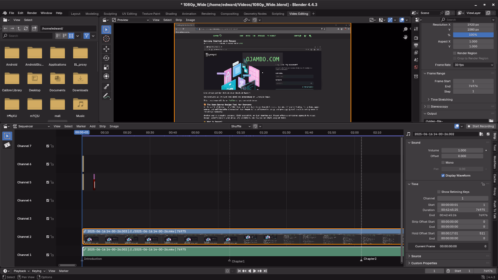Mute Channel 2 with its checkbox
498x280 pixels.
(x=48, y=237)
